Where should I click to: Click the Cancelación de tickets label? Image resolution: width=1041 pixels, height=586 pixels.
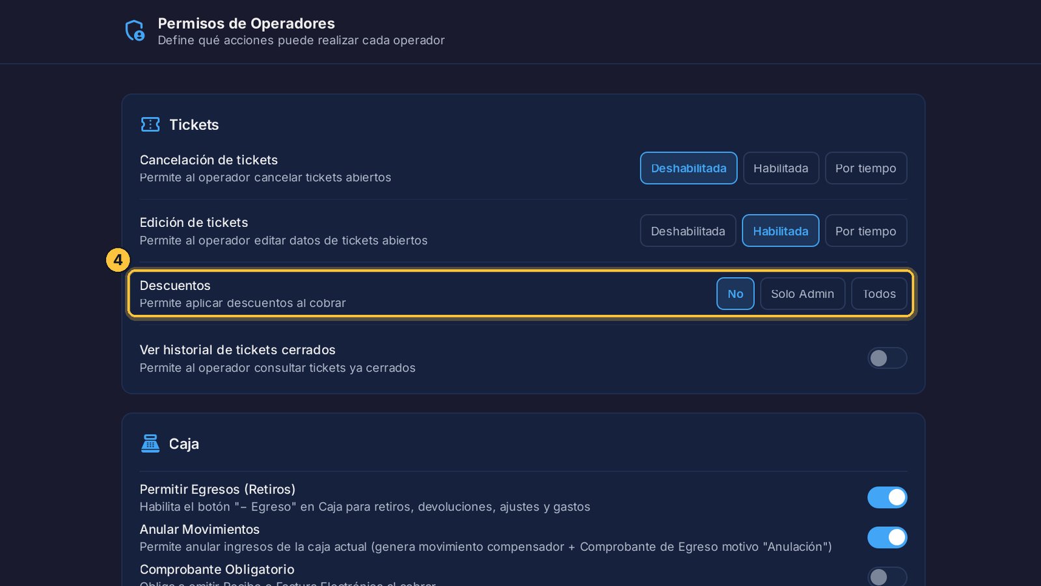(x=209, y=160)
